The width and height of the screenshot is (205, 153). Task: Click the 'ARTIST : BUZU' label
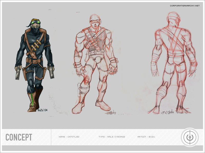[x=146, y=137]
